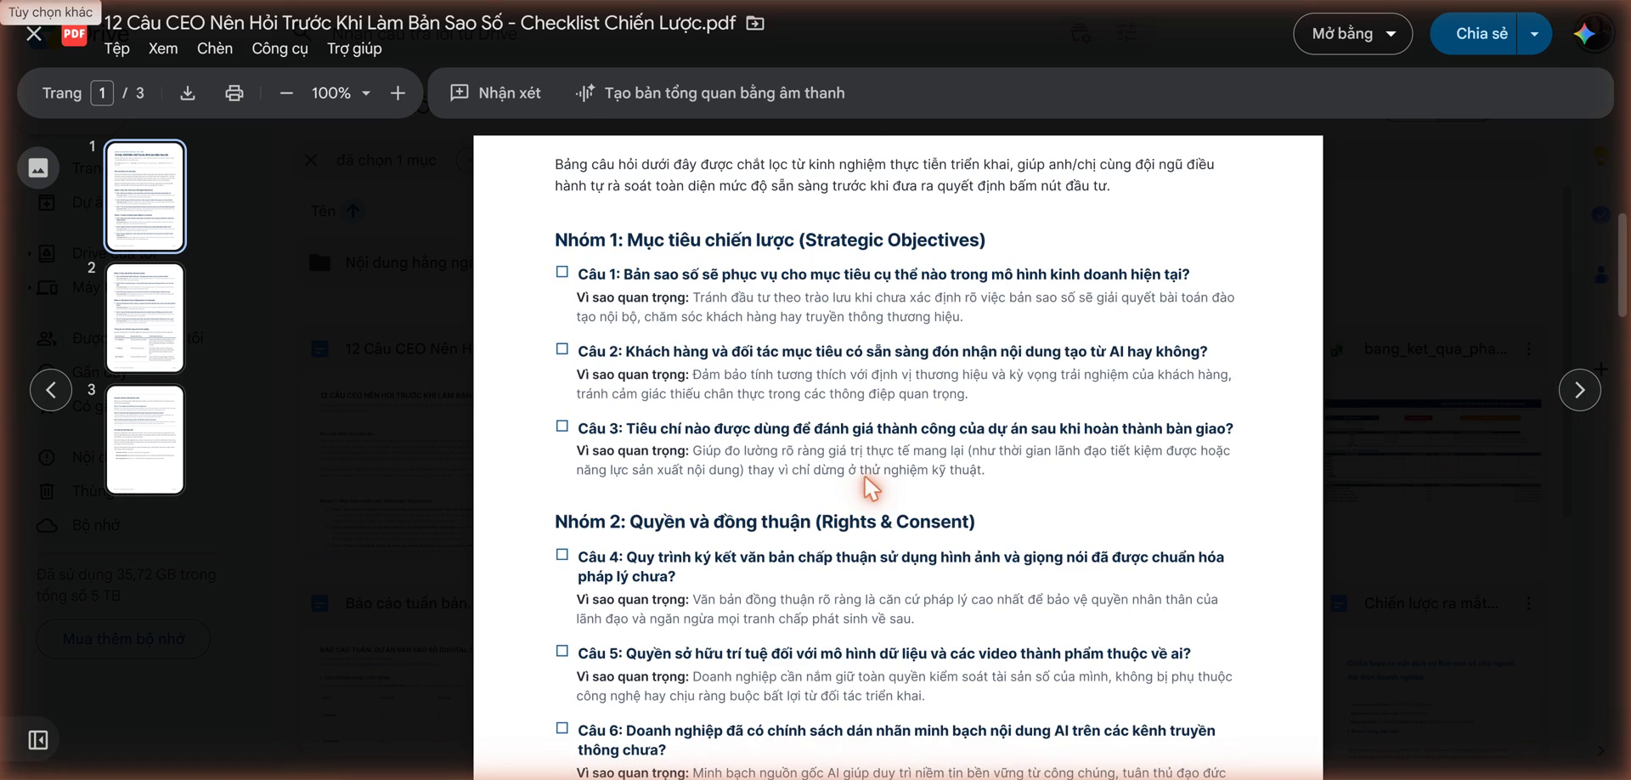Open the Trợ giúp menu
Screen dimensions: 1631x780
[354, 48]
